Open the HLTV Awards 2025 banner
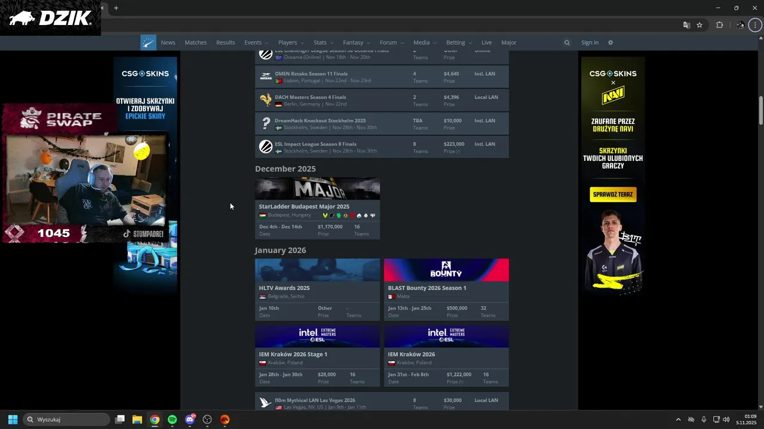The width and height of the screenshot is (764, 429). tap(318, 270)
